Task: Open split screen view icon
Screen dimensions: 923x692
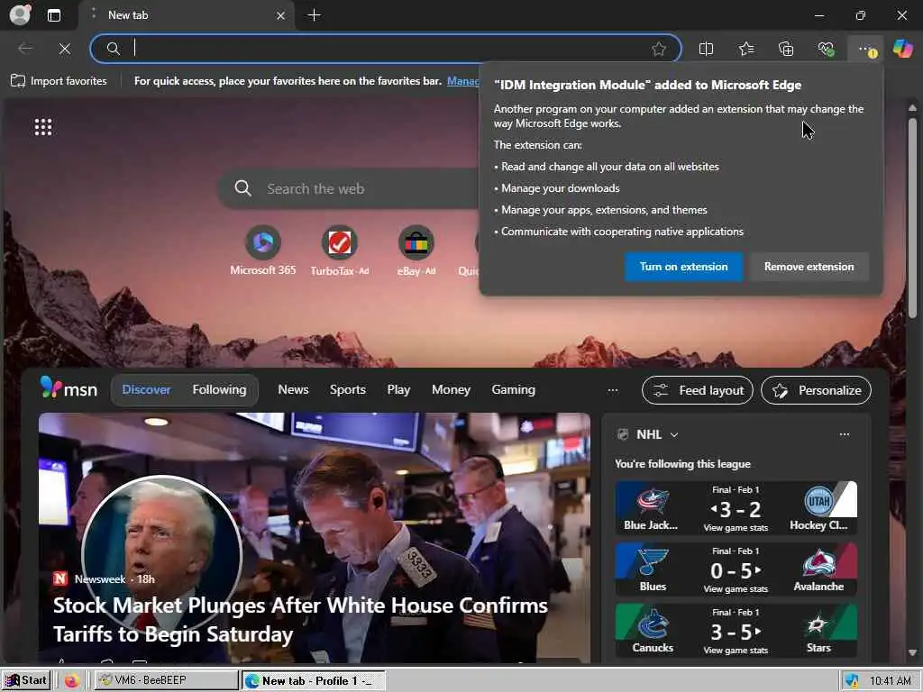Action: point(706,49)
